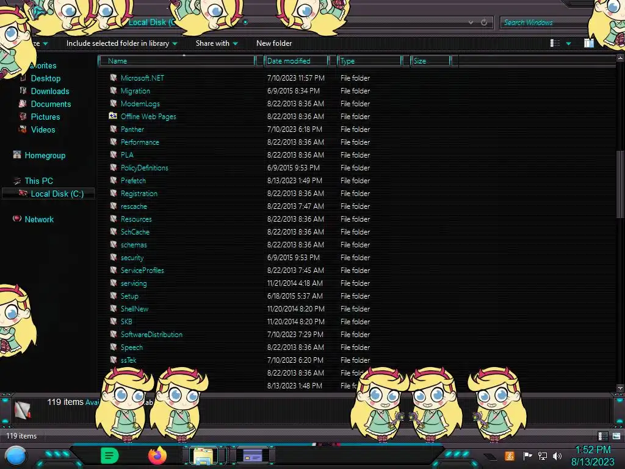Click the Pictures sidebar icon
This screenshot has width=625, height=469.
pos(23,117)
